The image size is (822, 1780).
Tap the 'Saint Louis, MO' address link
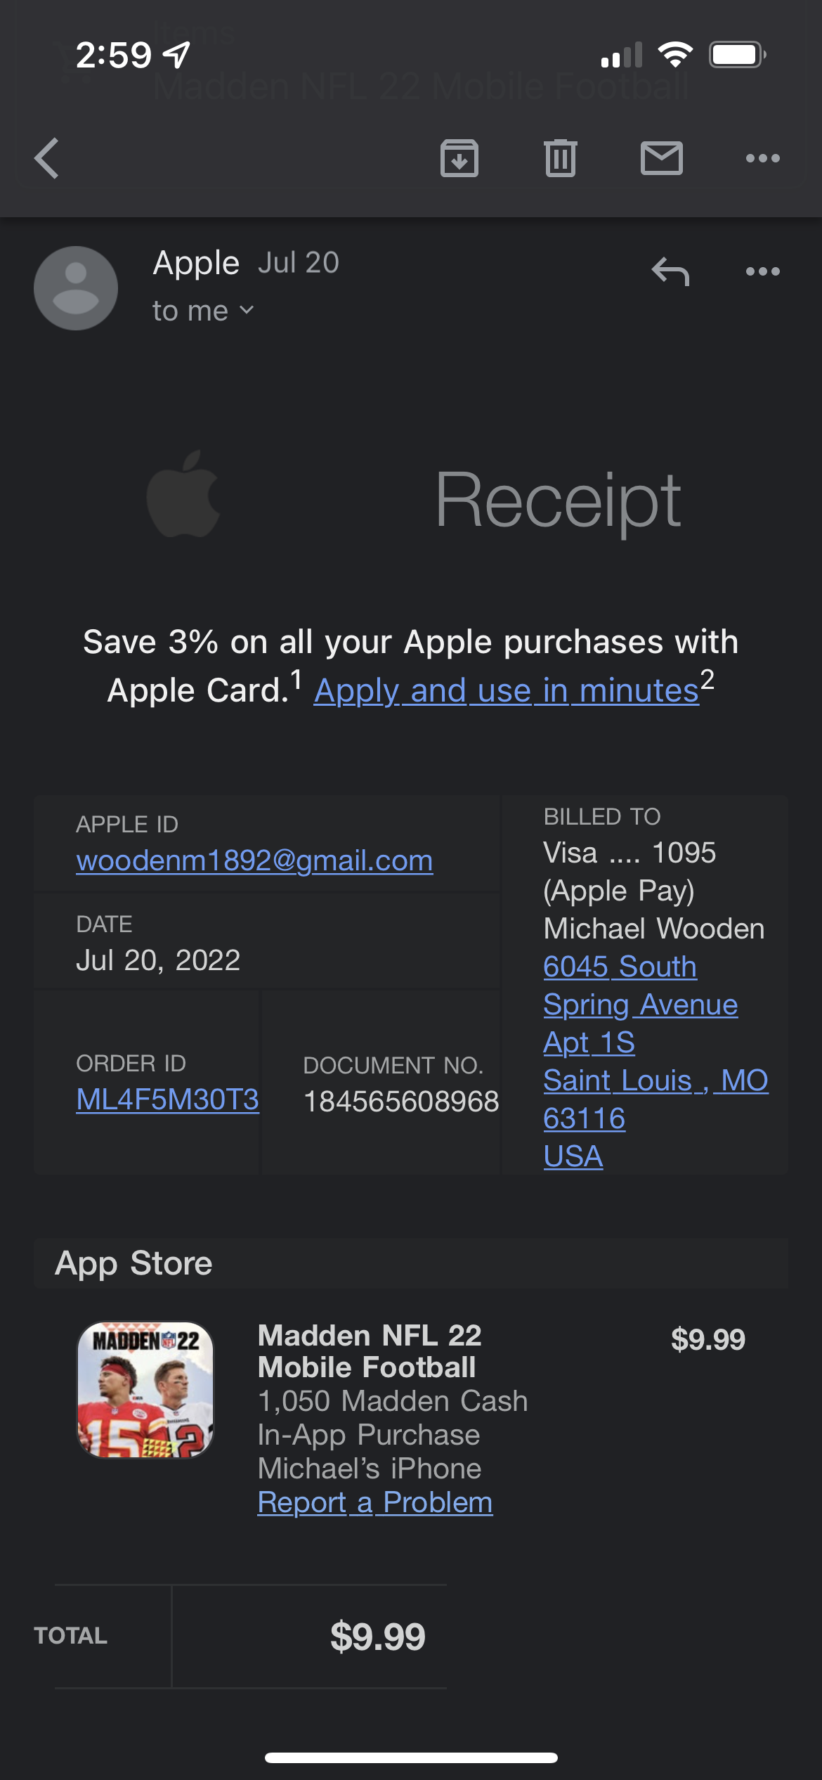click(x=655, y=1081)
